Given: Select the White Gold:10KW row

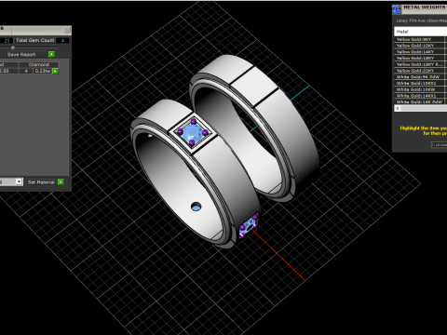Looking at the screenshot, I should coord(420,89).
